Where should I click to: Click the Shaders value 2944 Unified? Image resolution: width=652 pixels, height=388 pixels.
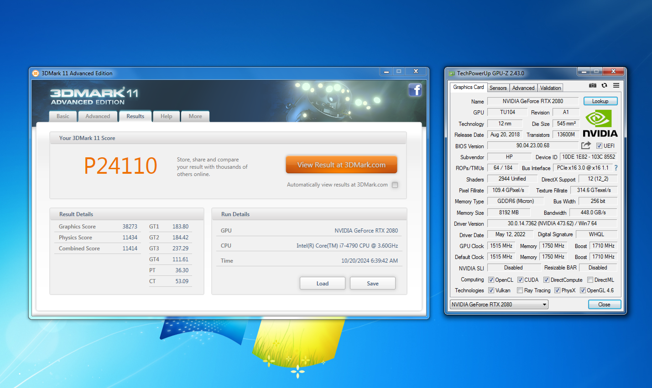(512, 179)
